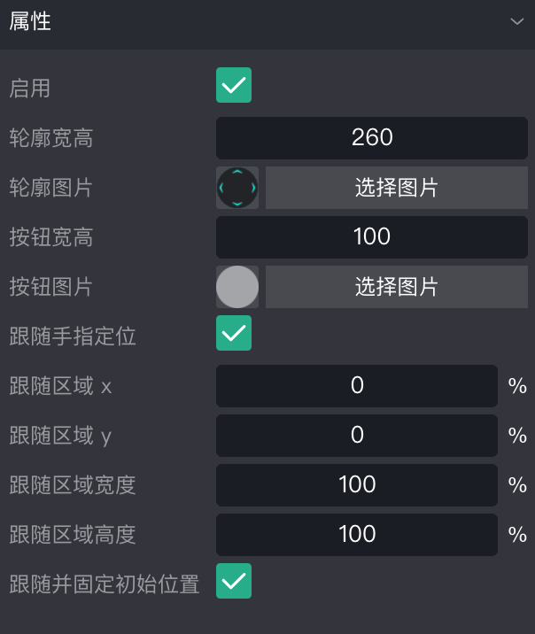The height and width of the screenshot is (634, 535).
Task: Uncheck the 跟随手指定位 checkbox
Action: click(x=234, y=334)
